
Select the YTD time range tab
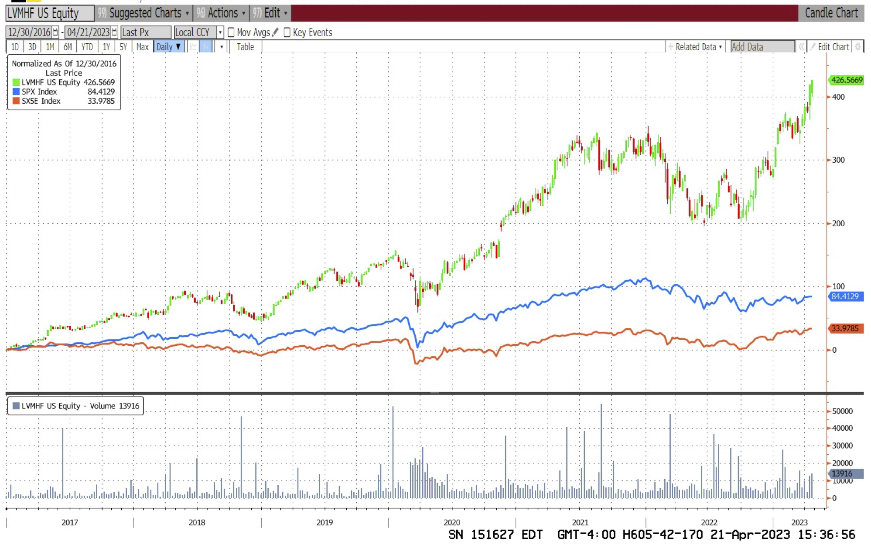pyautogui.click(x=87, y=47)
